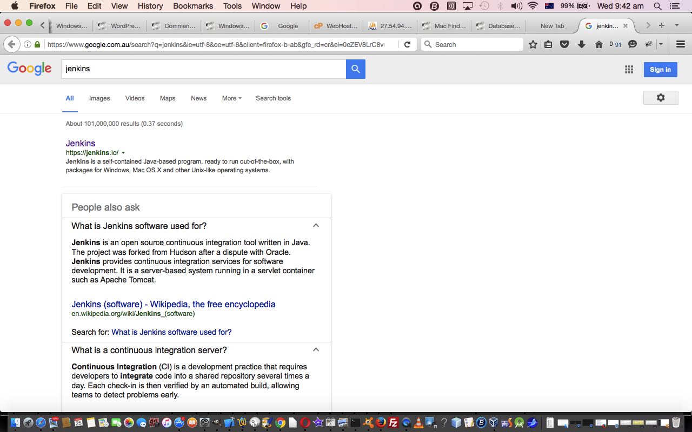Screen dimensions: 692x432
Task: Open the Jenkins result link
Action: (81, 143)
